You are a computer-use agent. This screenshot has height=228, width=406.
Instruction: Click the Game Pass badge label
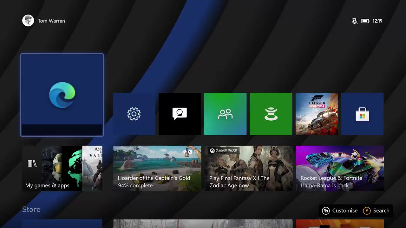click(x=224, y=151)
